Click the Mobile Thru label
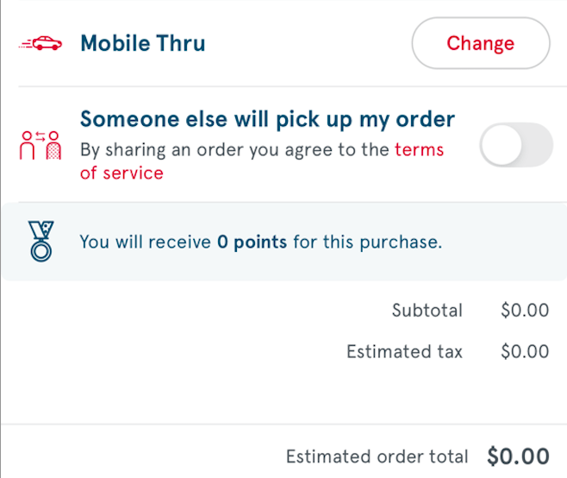Viewport: 567px width, 478px height. 143,43
